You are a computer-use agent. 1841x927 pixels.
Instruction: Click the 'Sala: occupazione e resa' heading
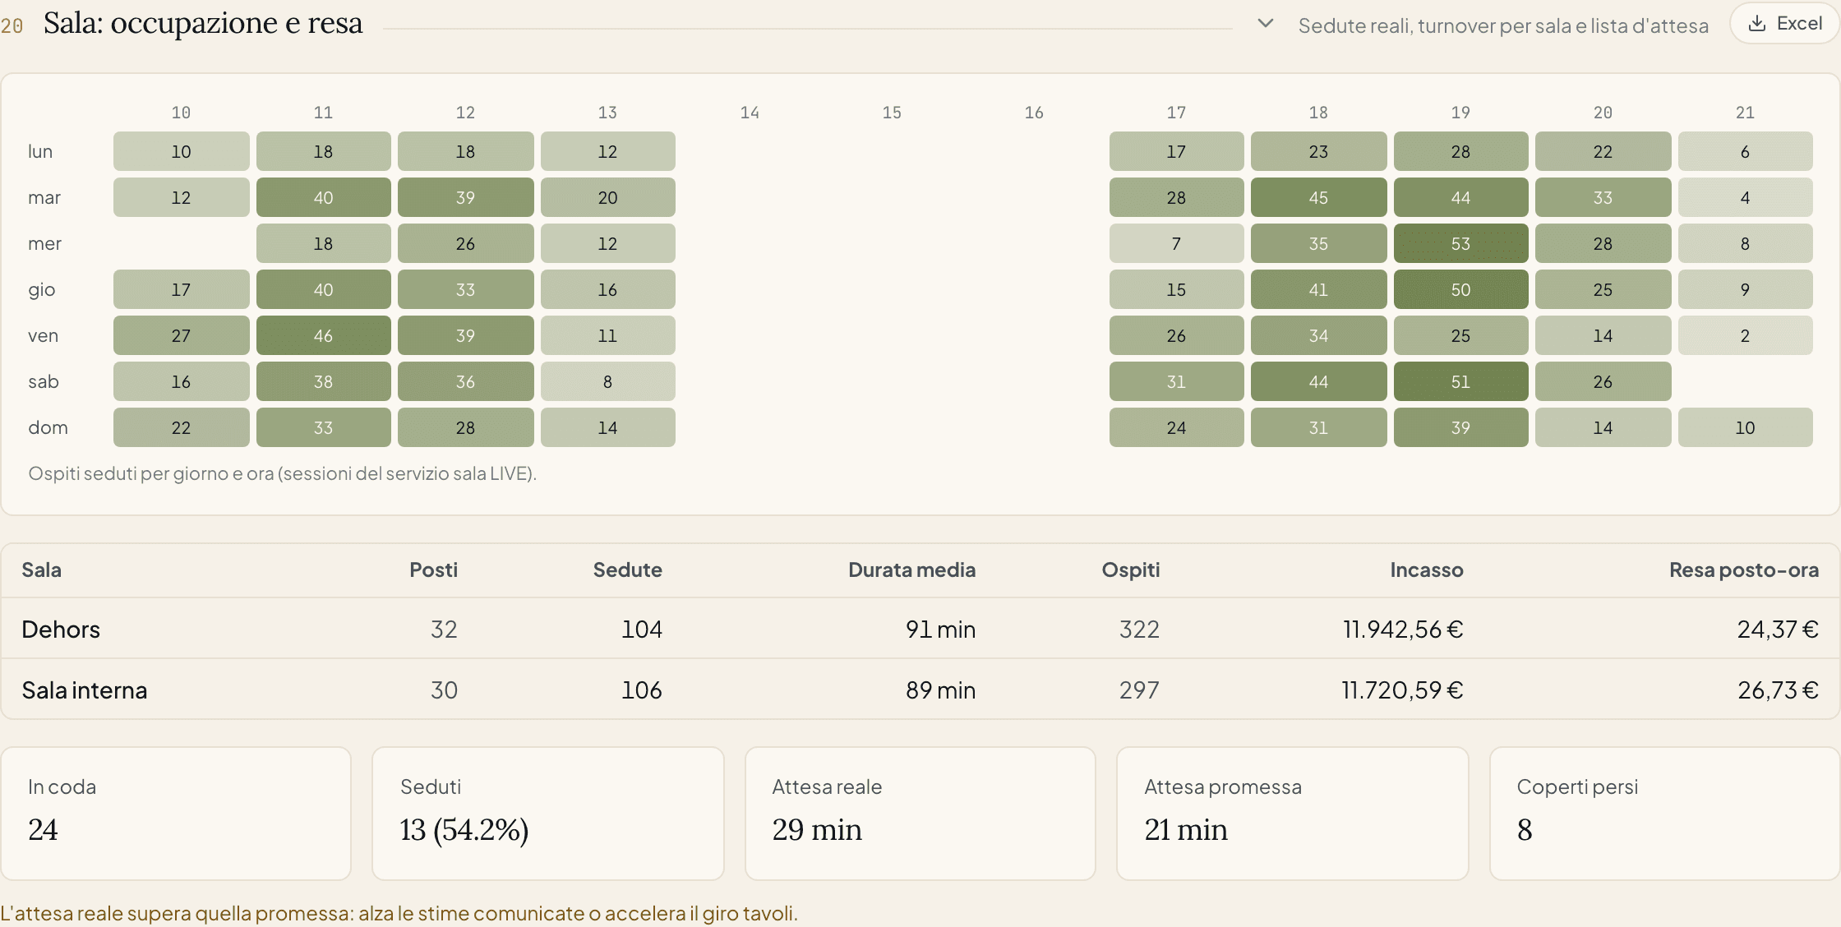pos(203,23)
